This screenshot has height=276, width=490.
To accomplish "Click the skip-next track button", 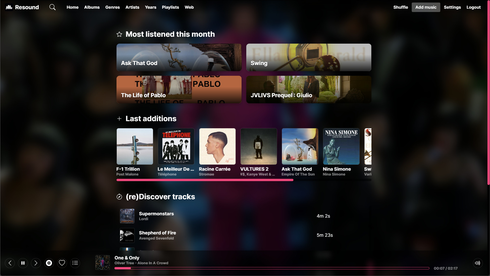I will coord(36,262).
